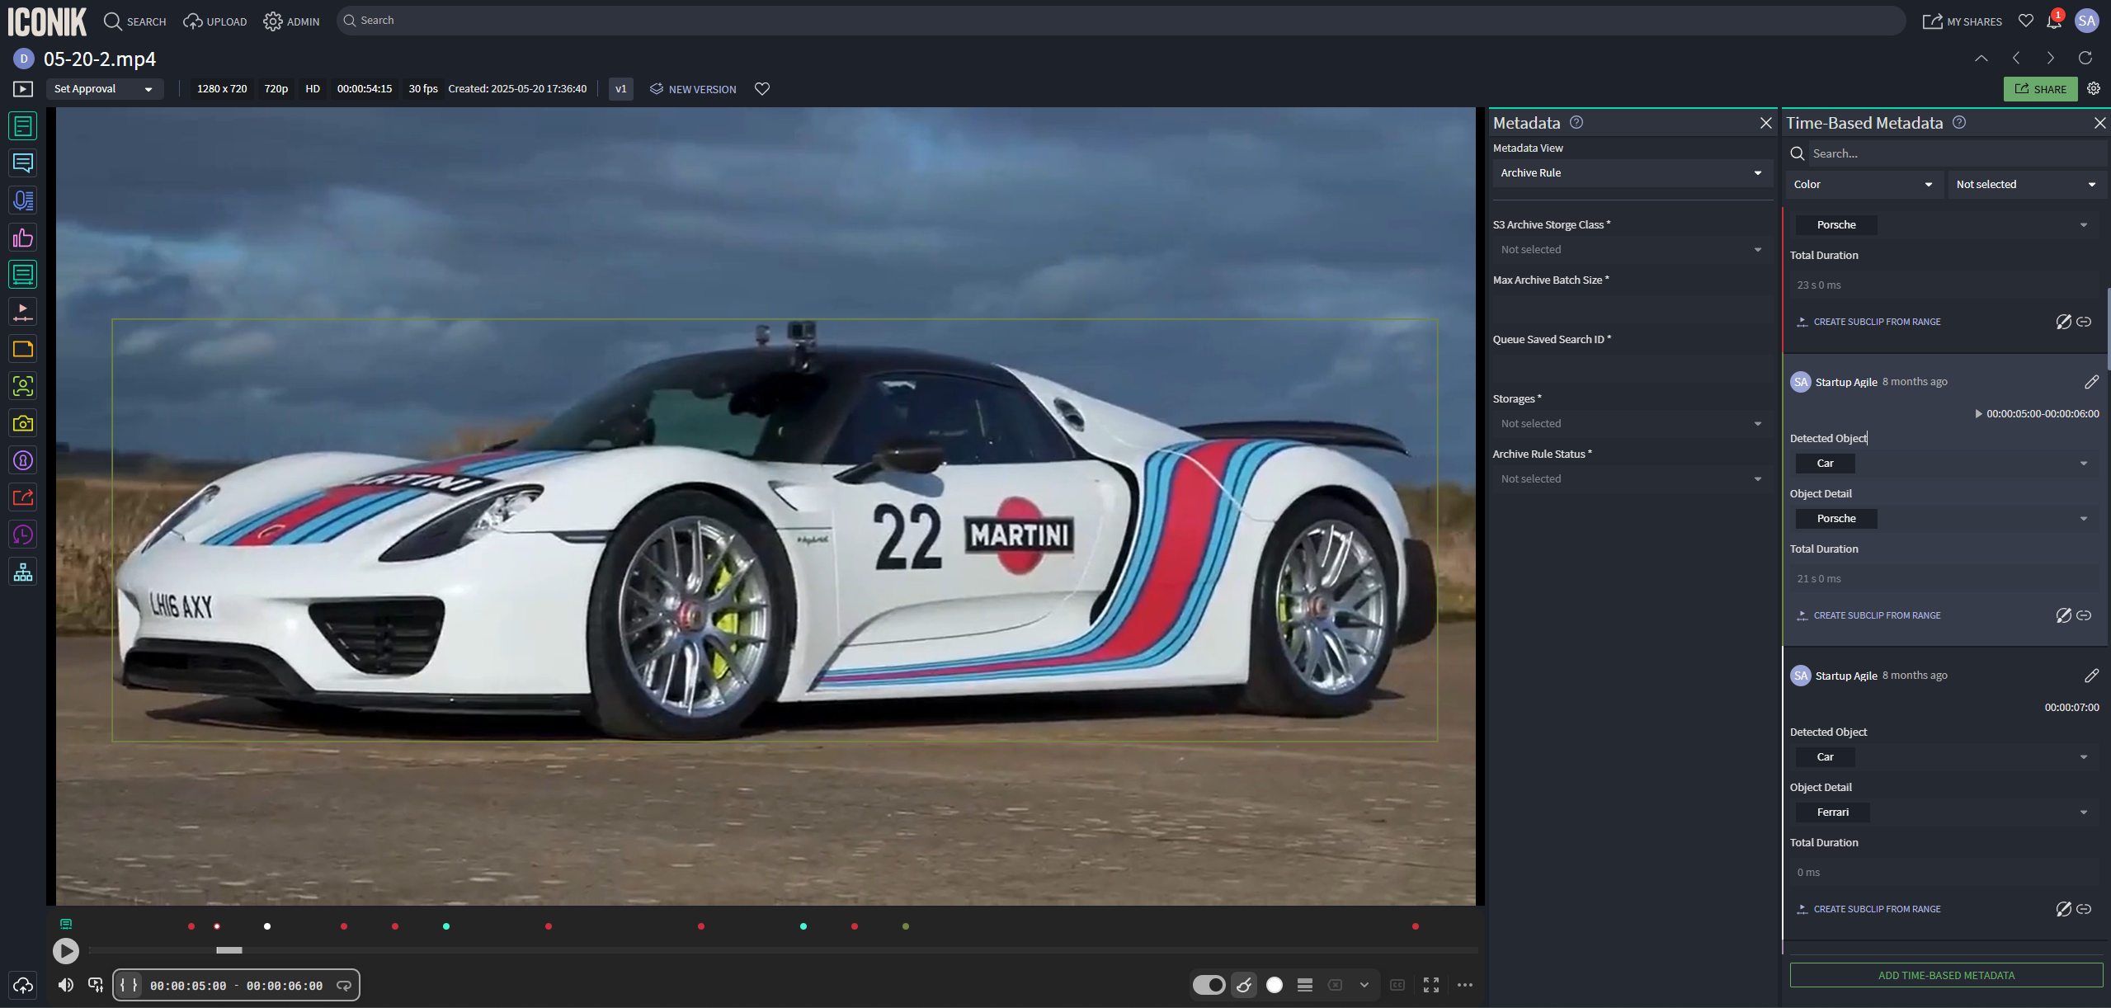Open the Access control keyhole icon
This screenshot has width=2111, height=1008.
(23, 460)
